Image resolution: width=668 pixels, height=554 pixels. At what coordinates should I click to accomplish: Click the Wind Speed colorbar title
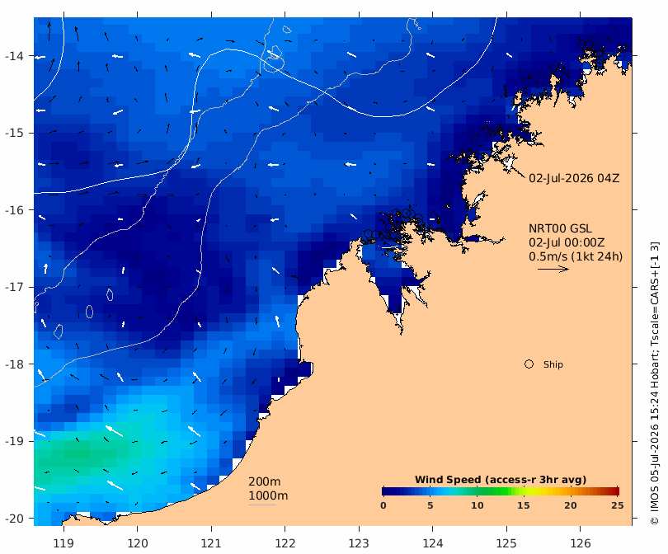pos(501,480)
